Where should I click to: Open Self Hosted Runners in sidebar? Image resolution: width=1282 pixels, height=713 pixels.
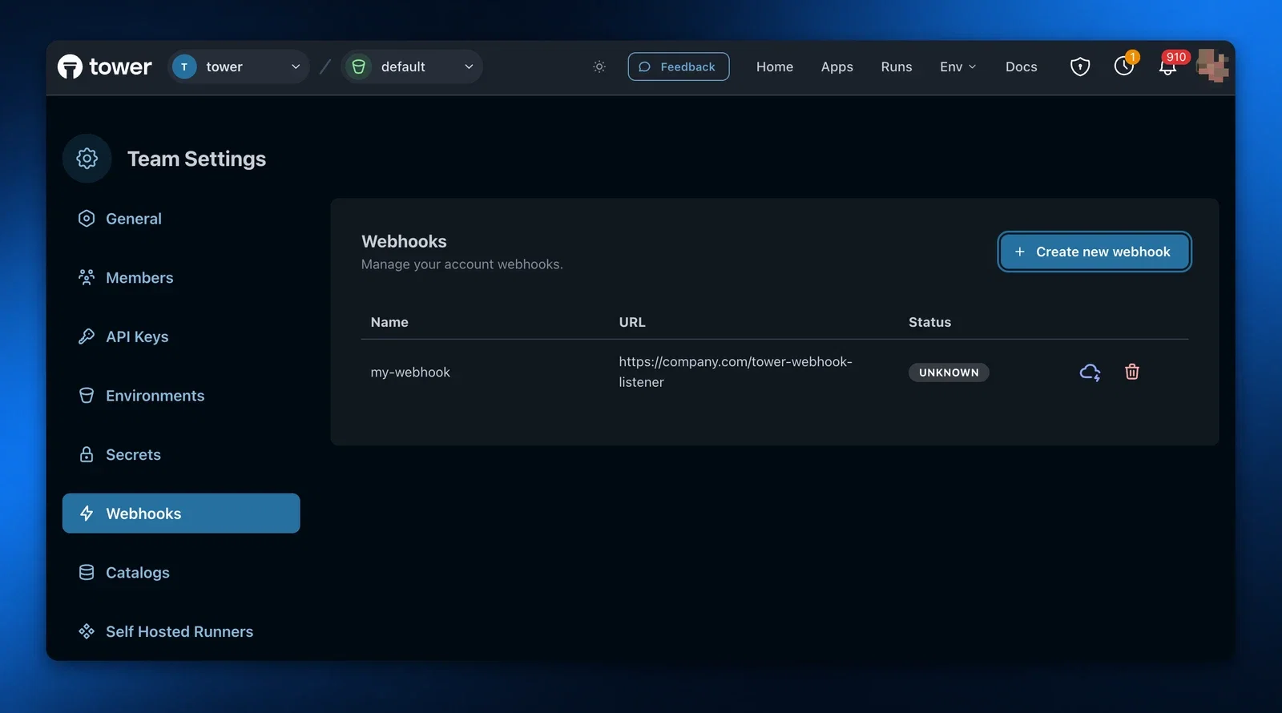pos(181,631)
